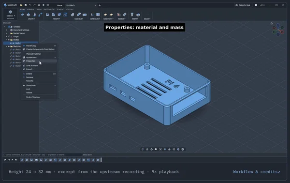Click the Home view icon in navigation bar
The width and height of the screenshot is (290, 183).
pyautogui.click(x=169, y=149)
